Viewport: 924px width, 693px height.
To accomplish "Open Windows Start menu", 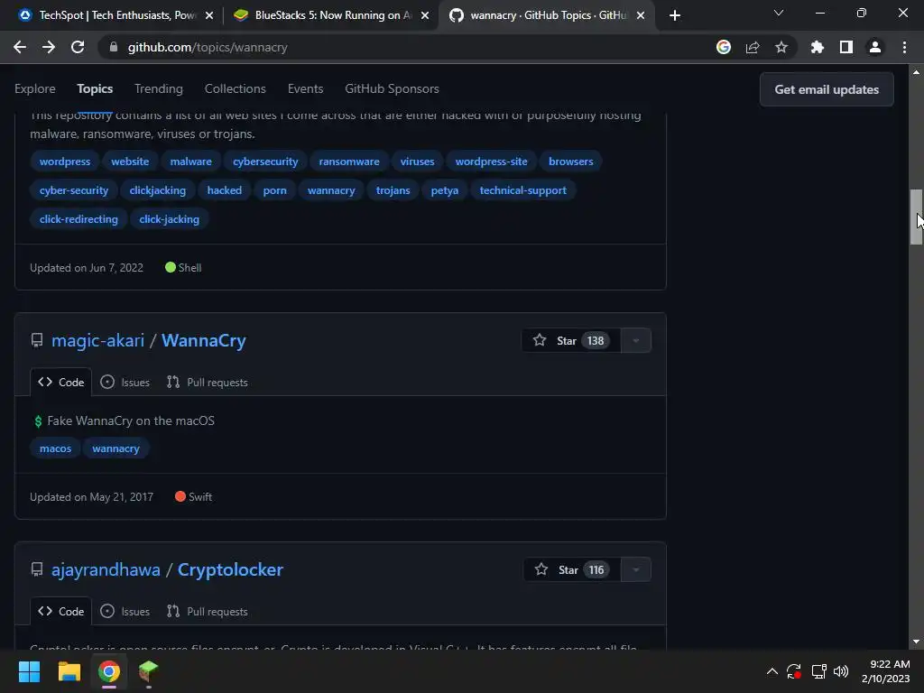I will pos(29,671).
